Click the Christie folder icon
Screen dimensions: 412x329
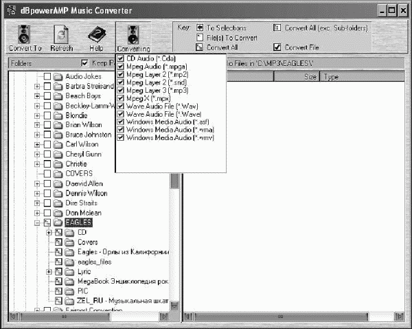[x=58, y=164]
